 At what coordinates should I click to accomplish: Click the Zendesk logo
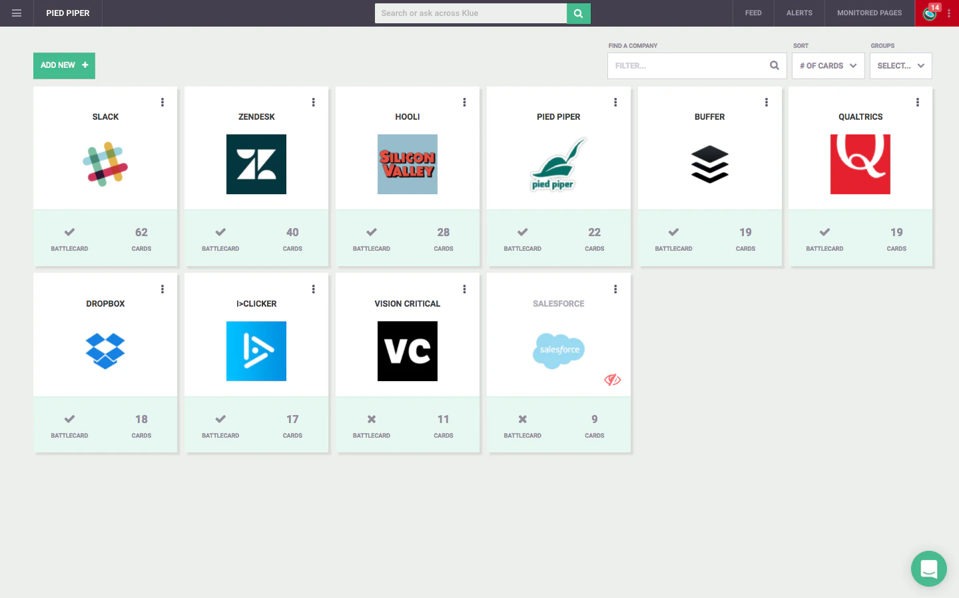coord(256,164)
